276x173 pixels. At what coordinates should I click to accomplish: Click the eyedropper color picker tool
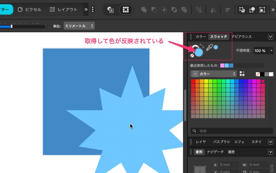[210, 48]
